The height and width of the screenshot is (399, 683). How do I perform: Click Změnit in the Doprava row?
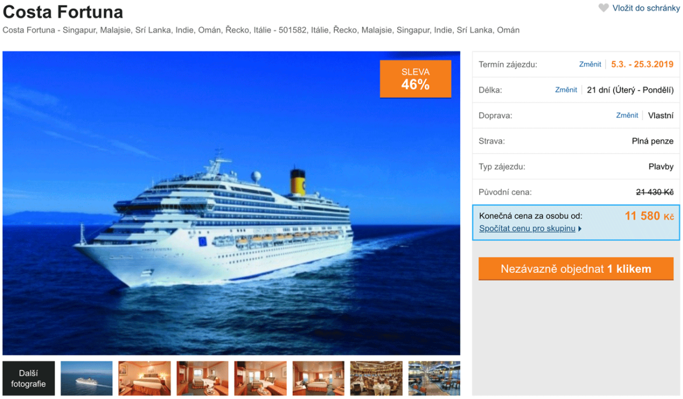tap(627, 115)
